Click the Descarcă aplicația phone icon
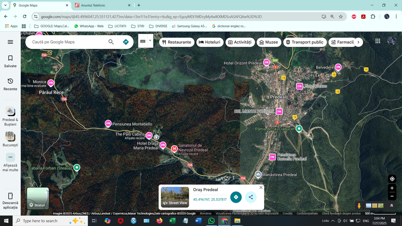 (10, 196)
